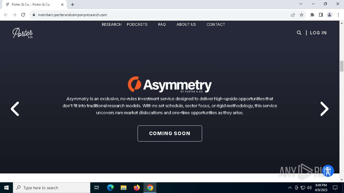Open the RESEARCH menu item
This screenshot has width=344, height=193.
point(112,24)
